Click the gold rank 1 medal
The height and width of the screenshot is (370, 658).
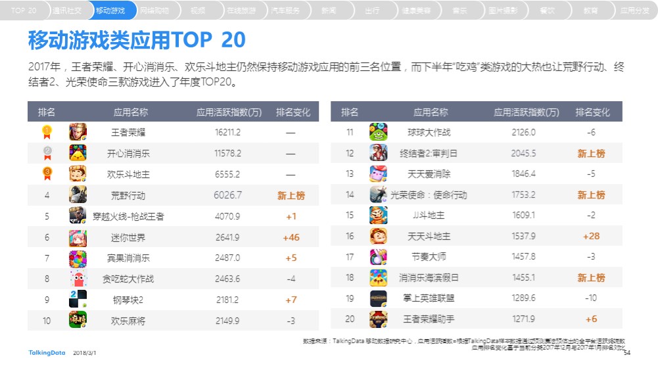click(x=47, y=133)
